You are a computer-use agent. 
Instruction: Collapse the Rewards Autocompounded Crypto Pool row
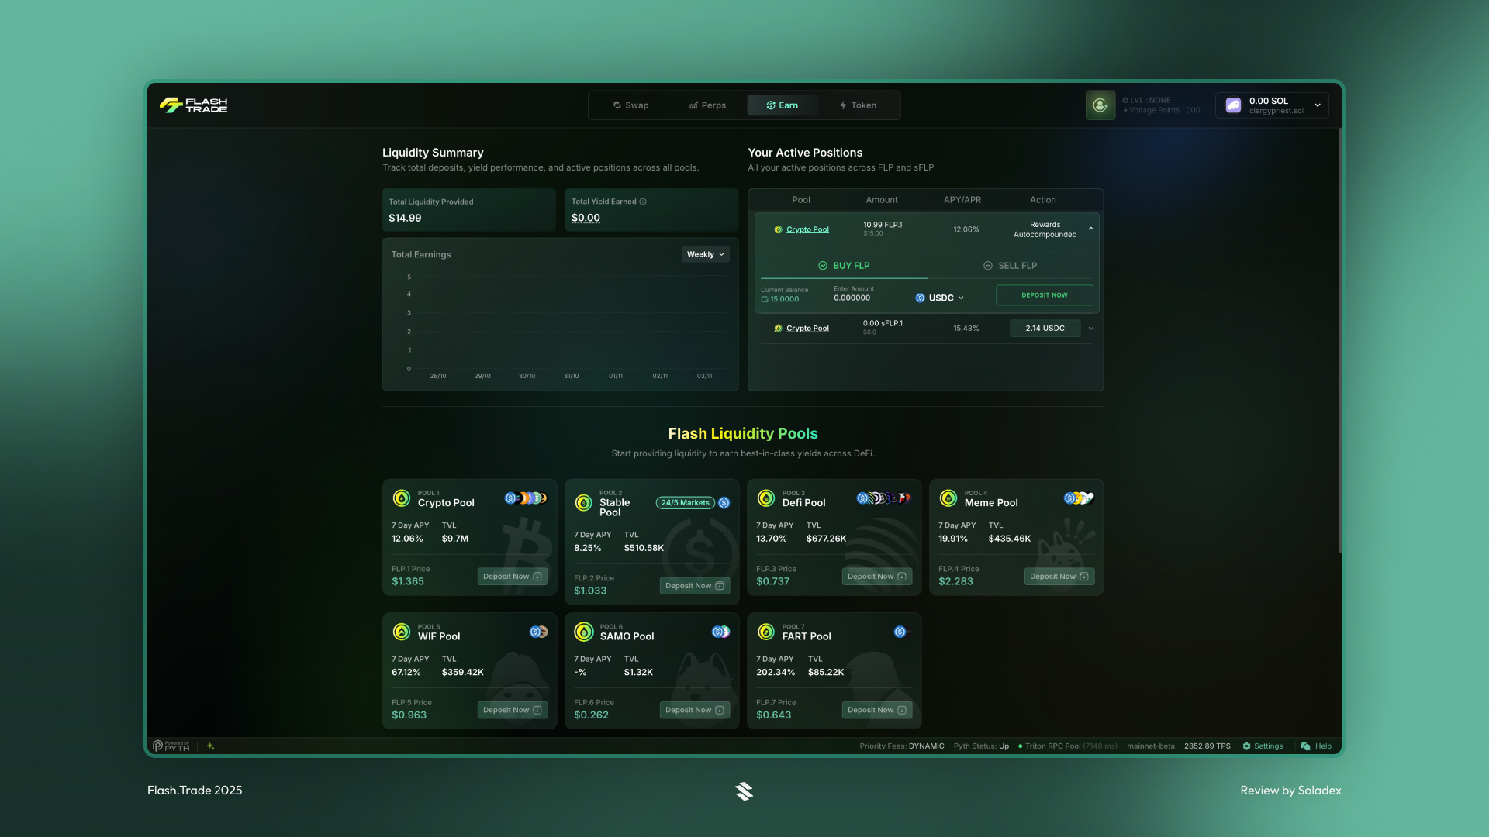(x=1090, y=229)
